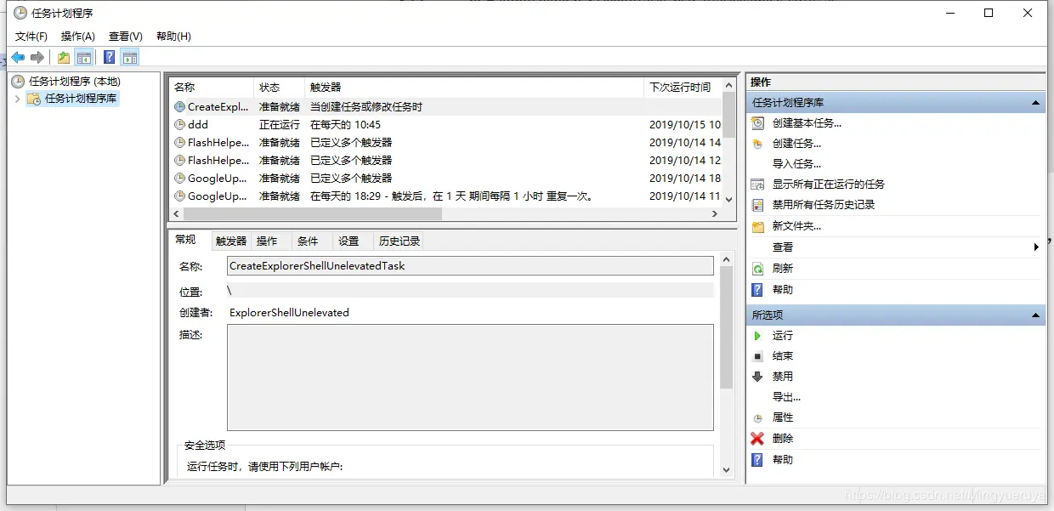Click the 任务计划程序 (本地) clock icon in tree

pyautogui.click(x=18, y=82)
